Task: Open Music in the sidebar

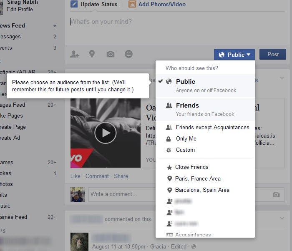Action: click(5, 206)
